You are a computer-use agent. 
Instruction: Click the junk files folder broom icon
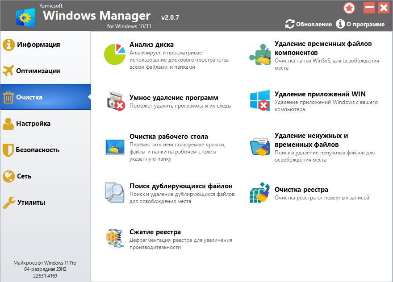point(260,147)
